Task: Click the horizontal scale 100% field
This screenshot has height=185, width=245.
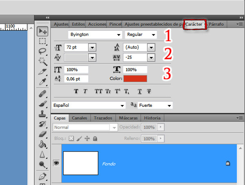Action: click(135, 70)
